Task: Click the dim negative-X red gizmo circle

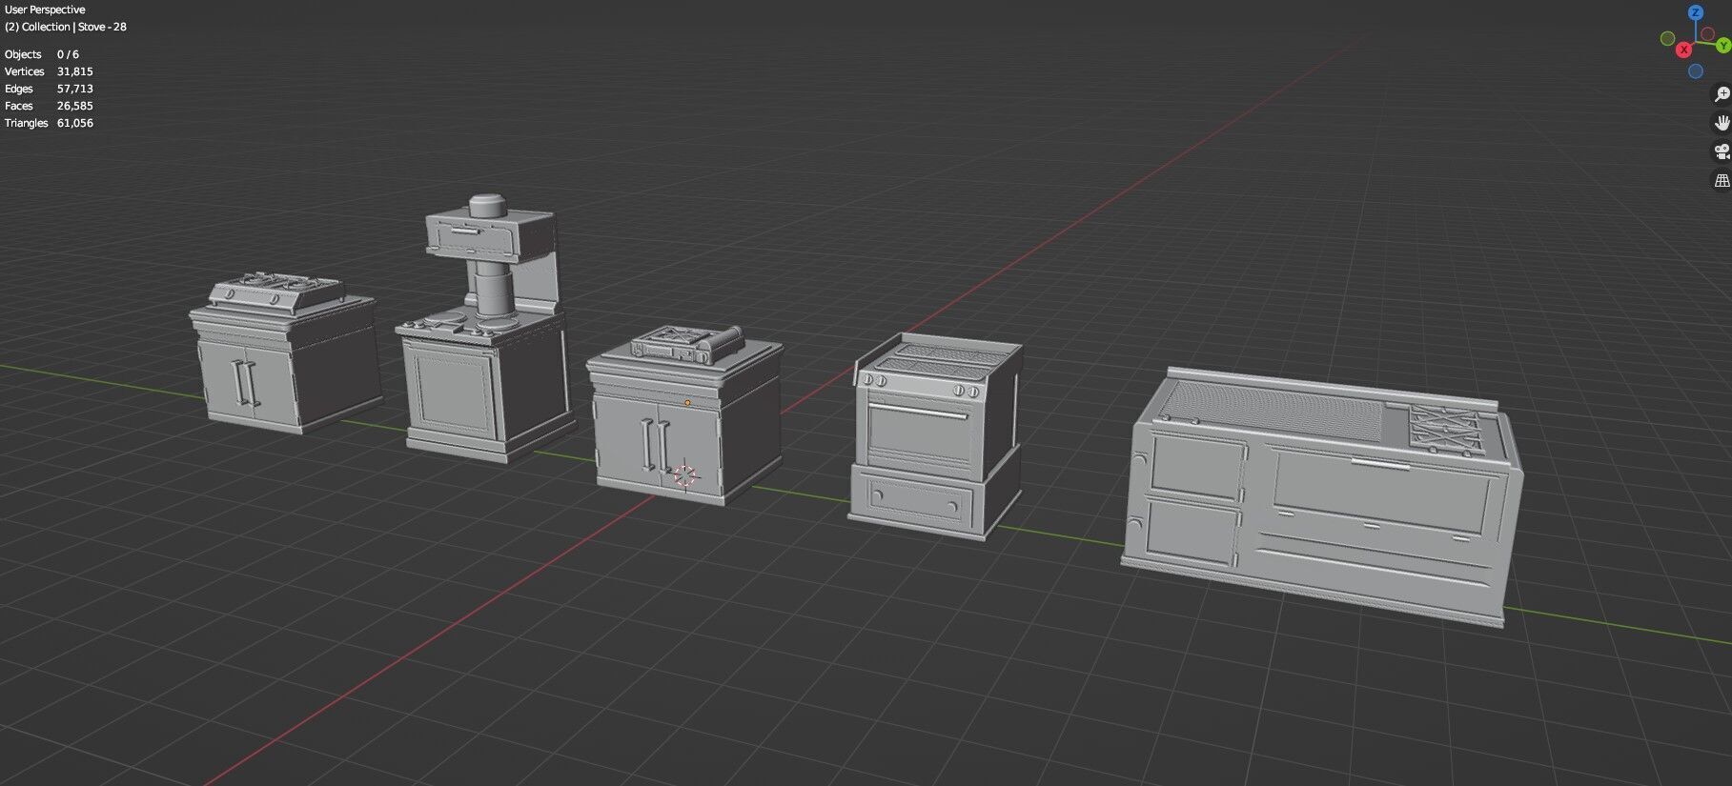Action: click(1707, 34)
